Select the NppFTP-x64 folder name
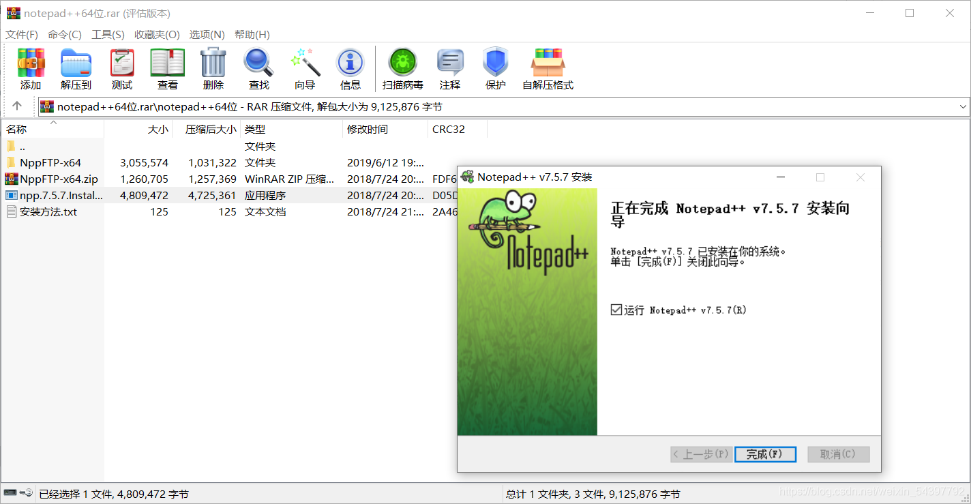 click(50, 162)
